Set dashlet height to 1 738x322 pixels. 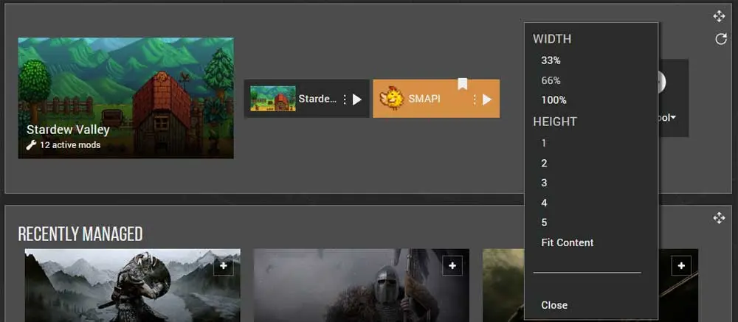click(x=544, y=144)
